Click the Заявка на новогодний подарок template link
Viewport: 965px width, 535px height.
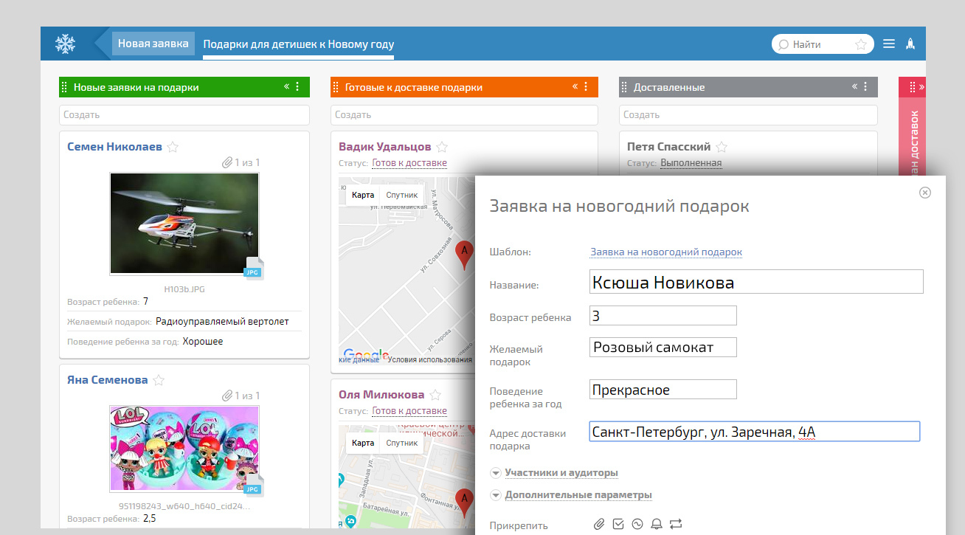coord(665,252)
